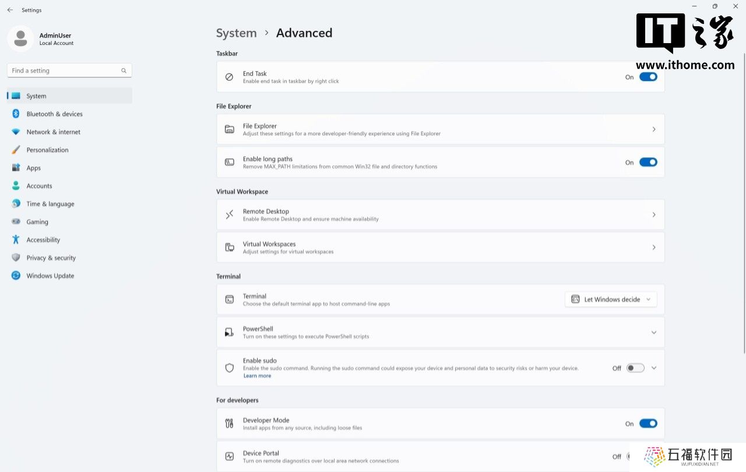Click the End Task prohibited-circle icon
This screenshot has height=472, width=746.
tap(230, 77)
